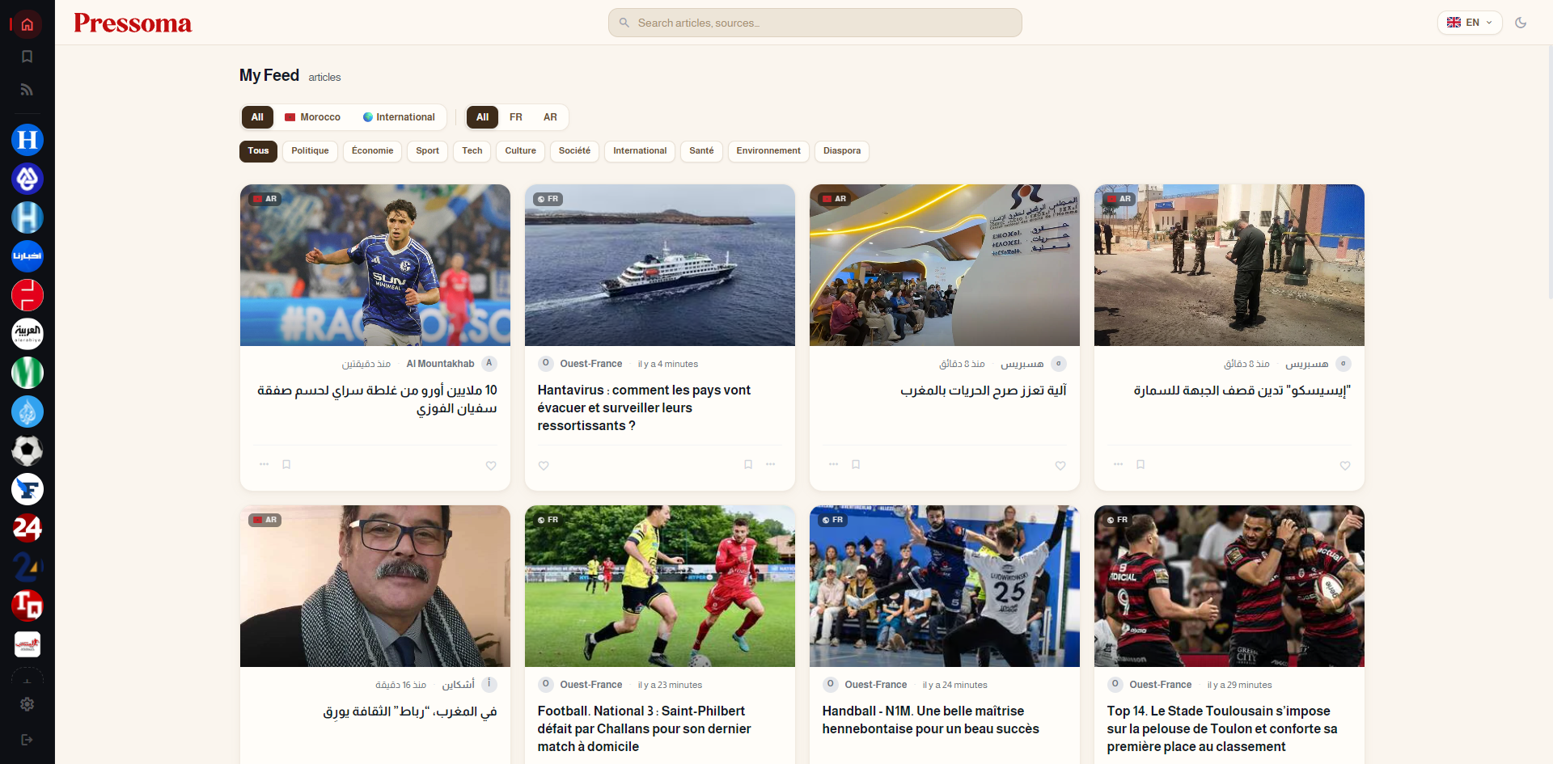Click Ouest-France source on Hantavirus card
1553x764 pixels.
pos(590,364)
